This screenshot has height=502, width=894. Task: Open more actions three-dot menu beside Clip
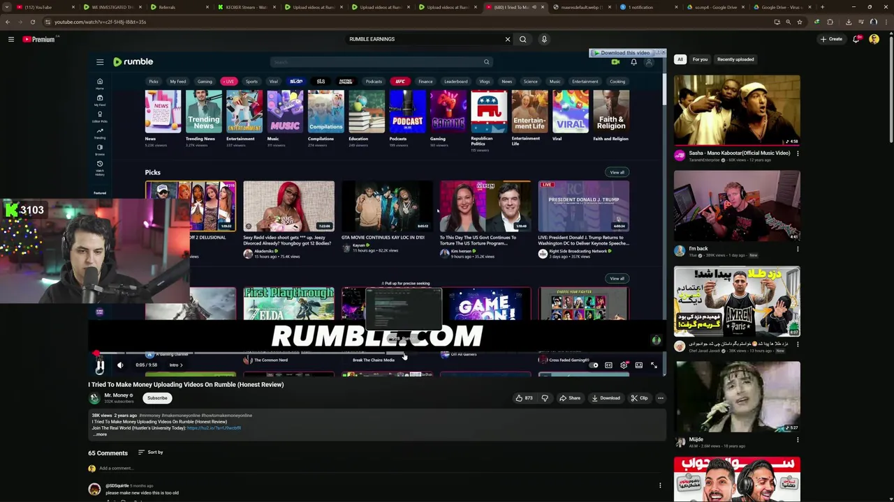pyautogui.click(x=660, y=398)
